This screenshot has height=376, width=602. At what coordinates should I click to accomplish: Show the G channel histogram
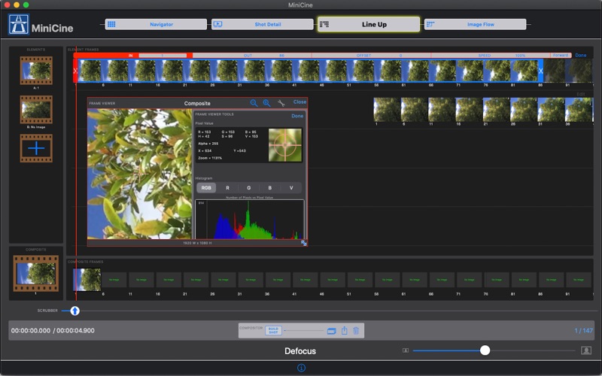pos(249,187)
